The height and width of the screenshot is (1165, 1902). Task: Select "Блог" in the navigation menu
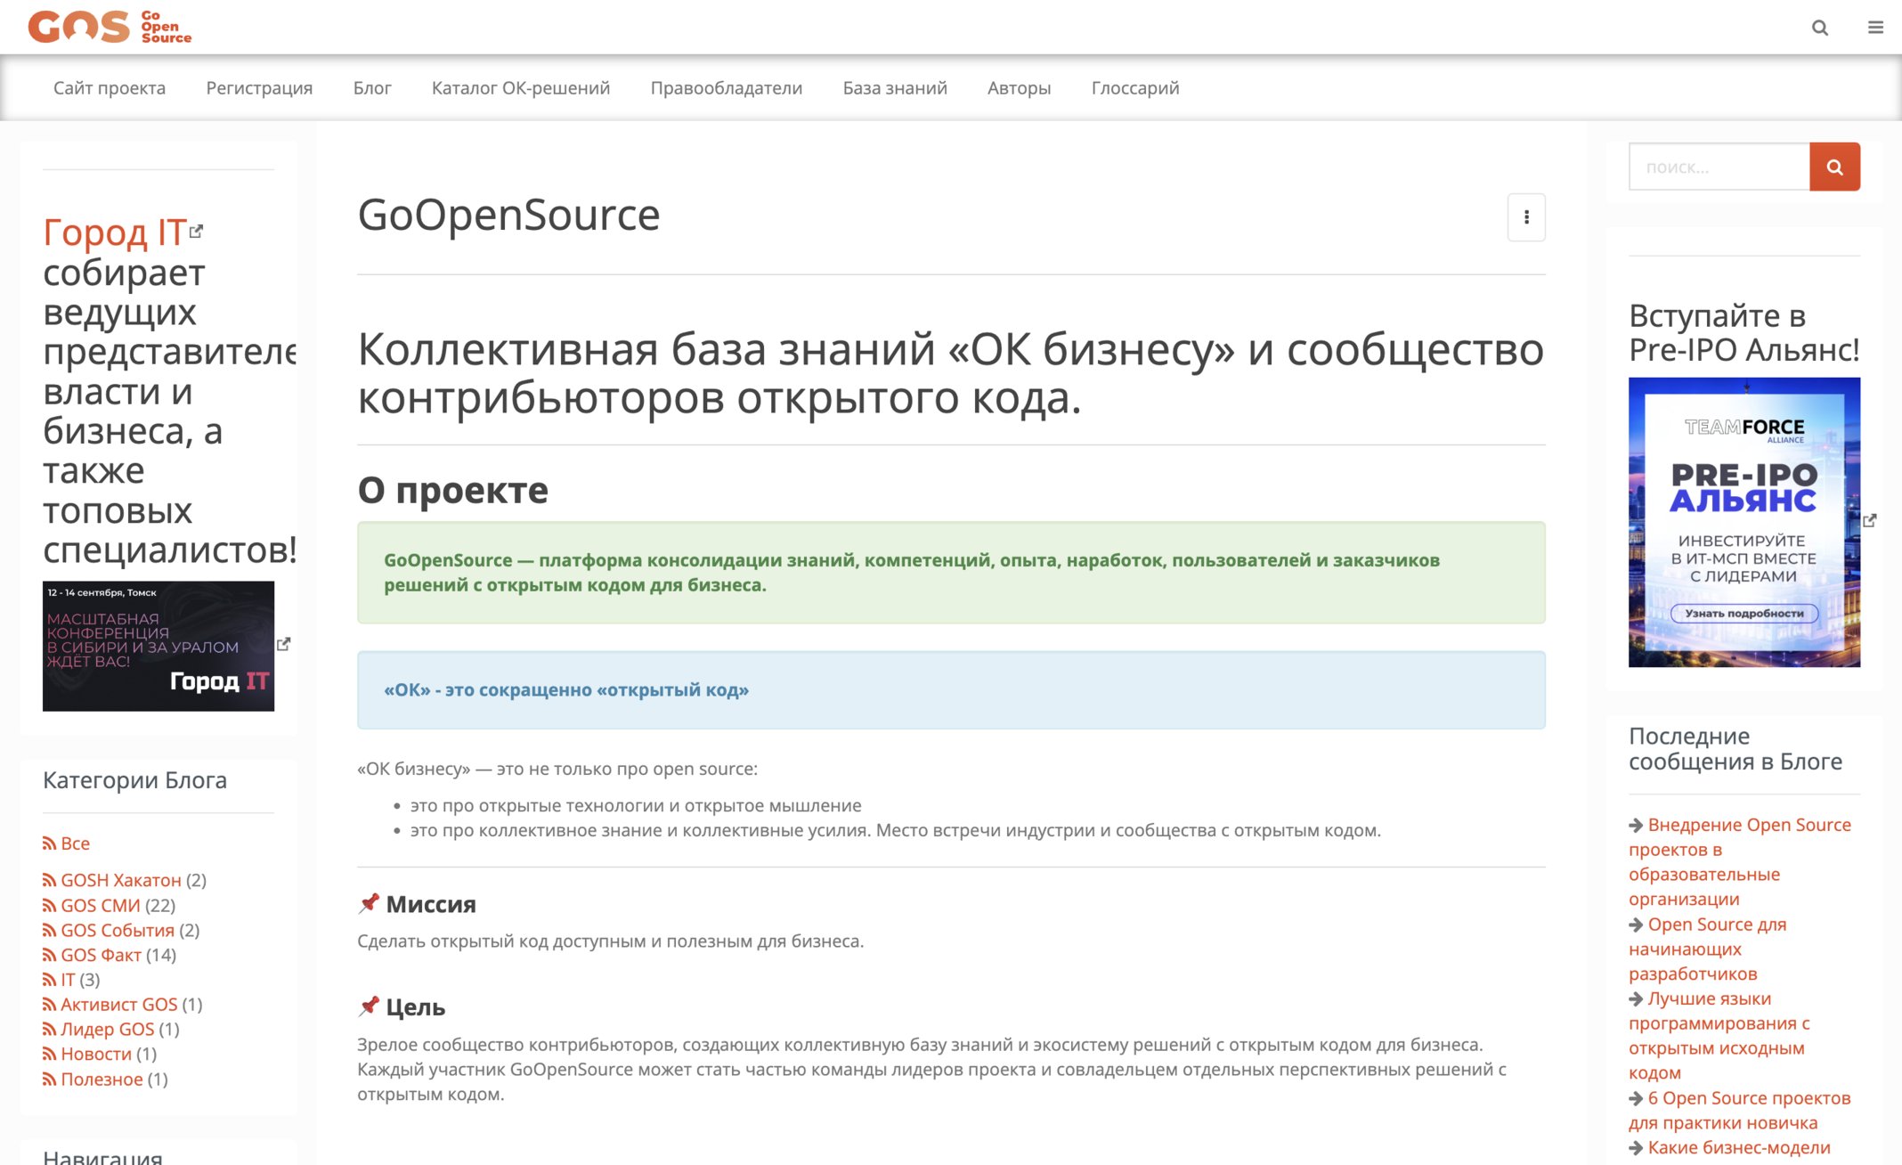point(372,87)
